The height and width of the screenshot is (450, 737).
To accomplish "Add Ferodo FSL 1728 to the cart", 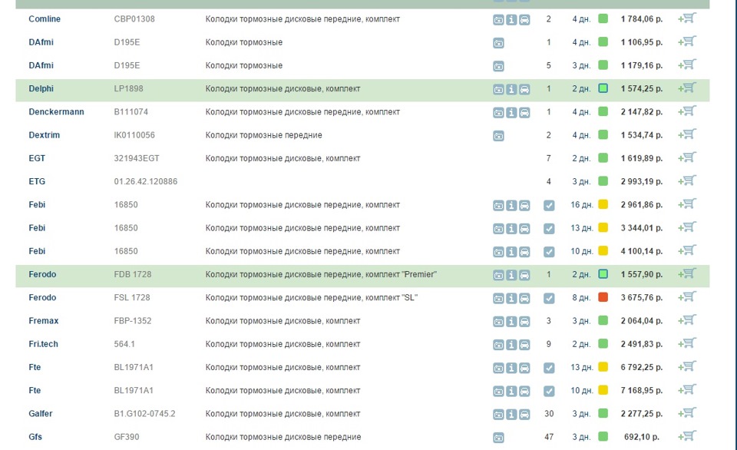I will [686, 296].
